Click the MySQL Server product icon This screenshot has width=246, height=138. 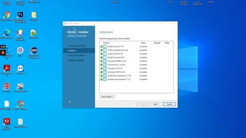(x=105, y=46)
